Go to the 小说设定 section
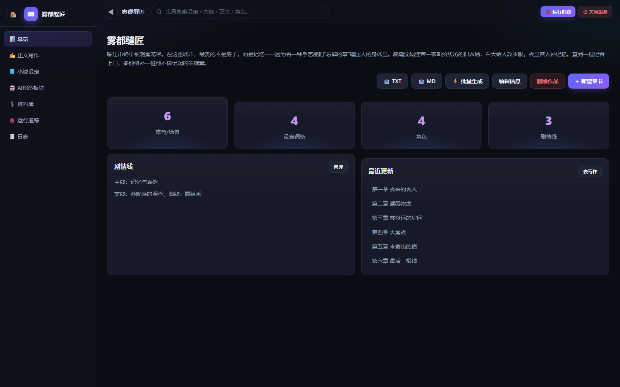The height and width of the screenshot is (387, 620). [48, 72]
